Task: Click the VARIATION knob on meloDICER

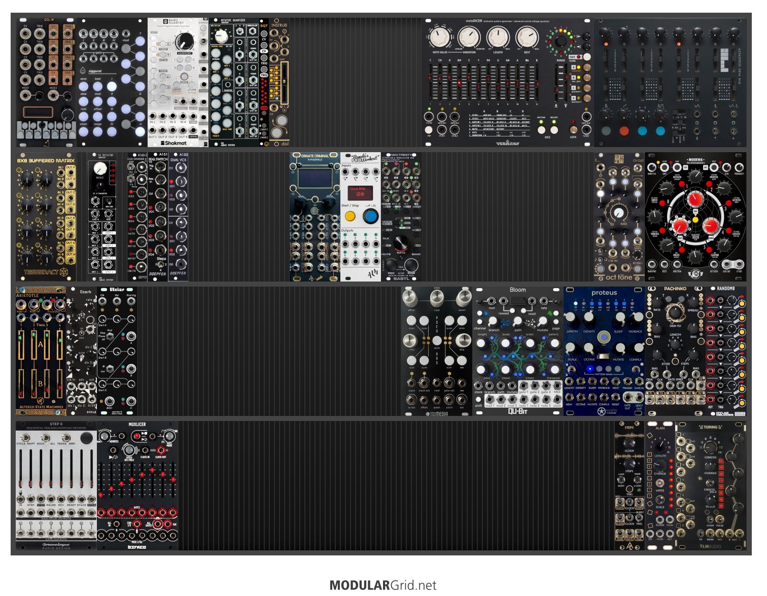Action: (x=469, y=37)
